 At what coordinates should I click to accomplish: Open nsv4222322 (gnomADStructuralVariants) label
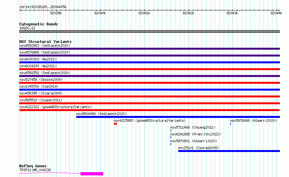click(x=56, y=107)
